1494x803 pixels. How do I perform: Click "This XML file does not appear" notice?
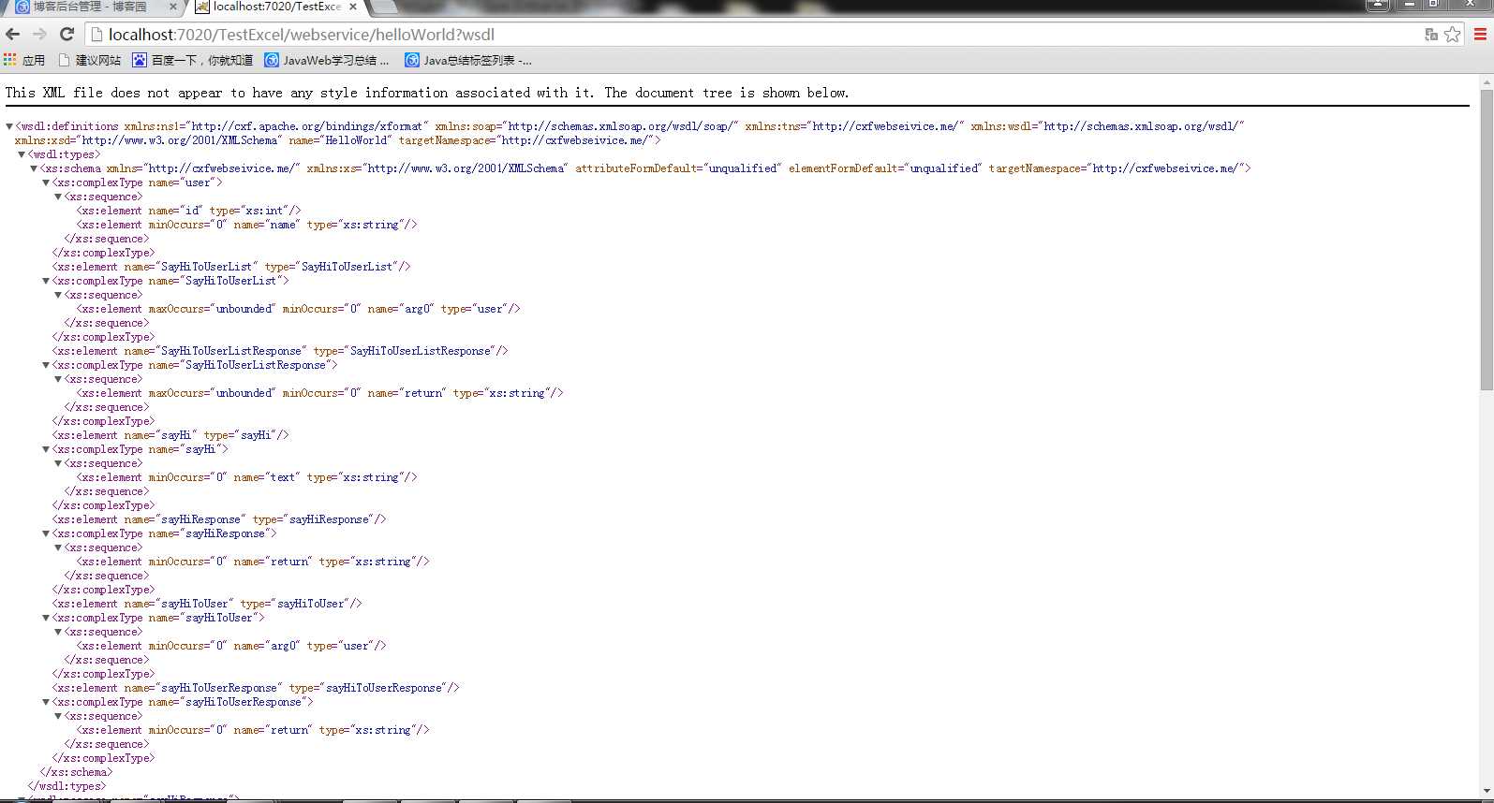point(427,93)
